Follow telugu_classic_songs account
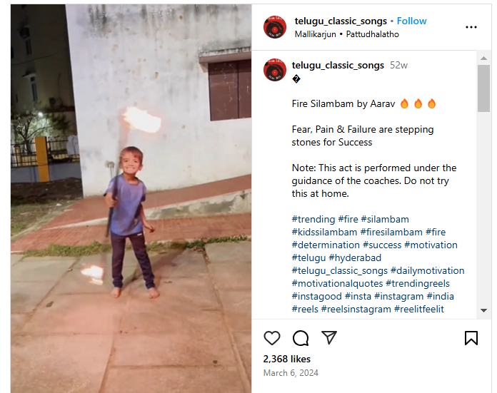This screenshot has width=497, height=393. [x=412, y=21]
